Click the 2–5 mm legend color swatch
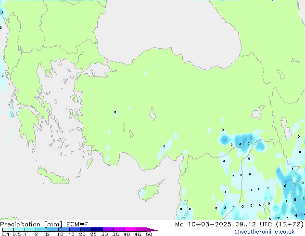The image size is (305, 236). (x=41, y=230)
